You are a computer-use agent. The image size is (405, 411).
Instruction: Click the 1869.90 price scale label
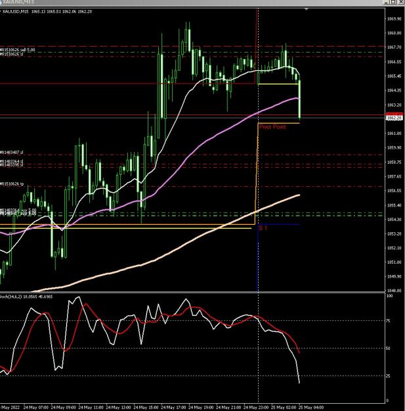(394, 19)
